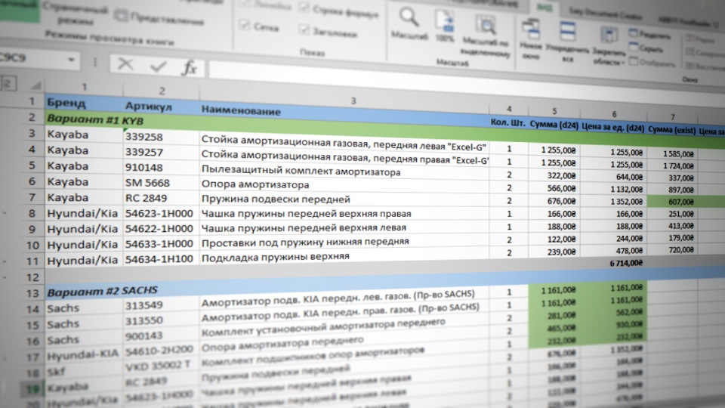725x408 pixels.
Task: Open the Закрепить области dropdown
Action: tap(609, 45)
